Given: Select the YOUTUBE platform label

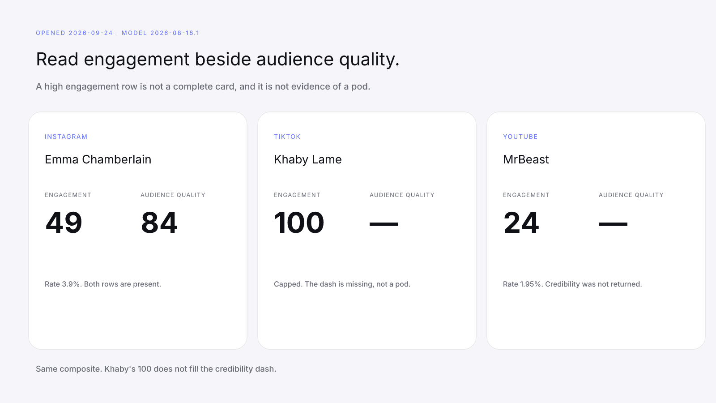Looking at the screenshot, I should 520,137.
